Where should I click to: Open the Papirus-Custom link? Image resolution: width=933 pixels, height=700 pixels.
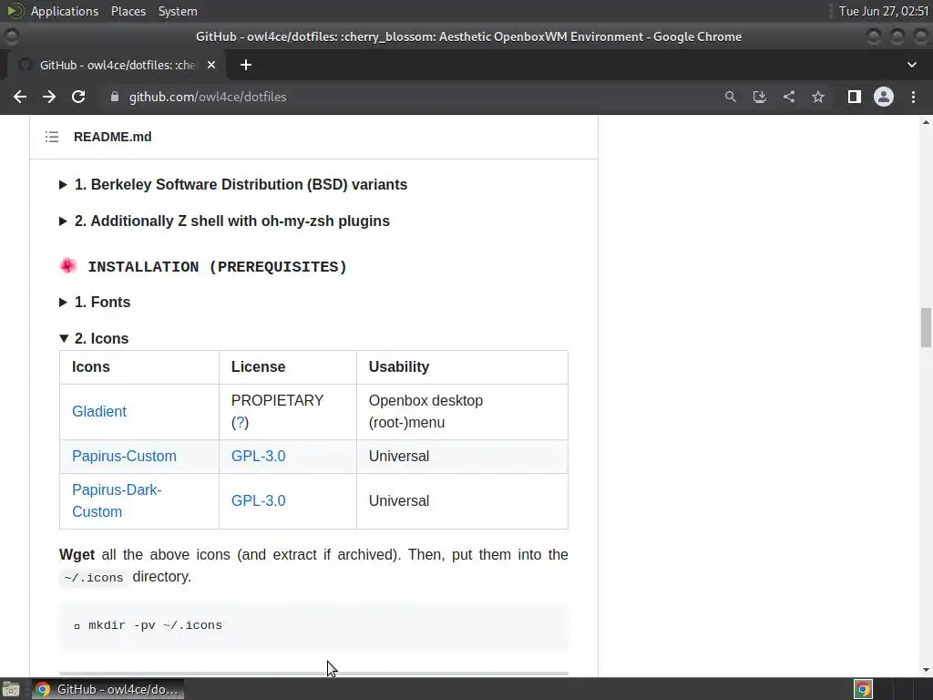[124, 456]
